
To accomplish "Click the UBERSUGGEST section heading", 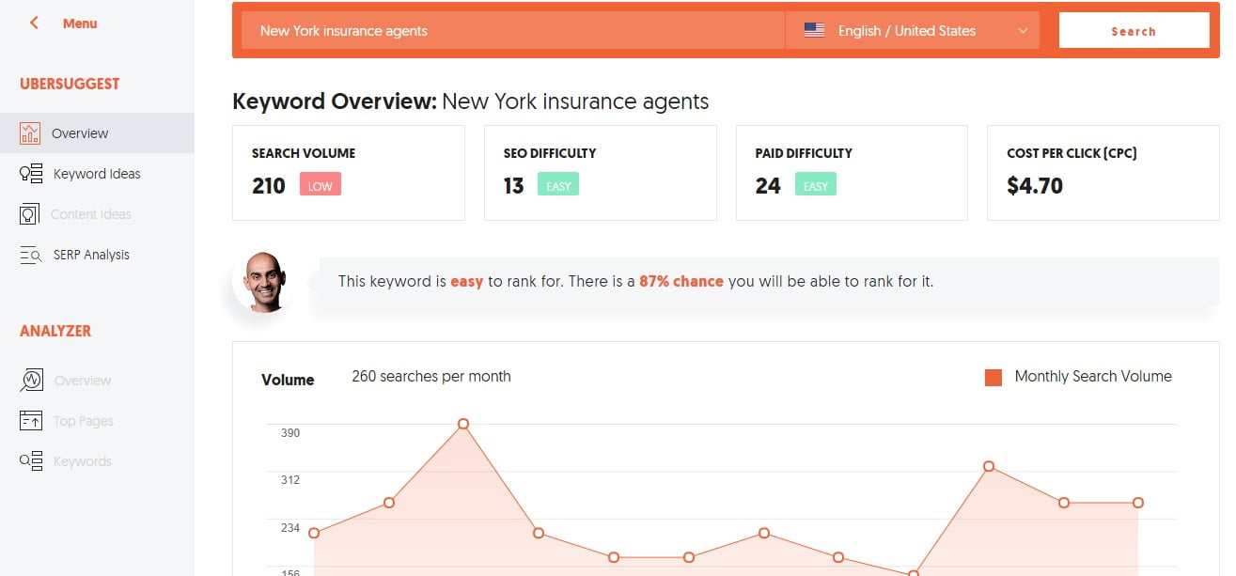I will 70,84.
